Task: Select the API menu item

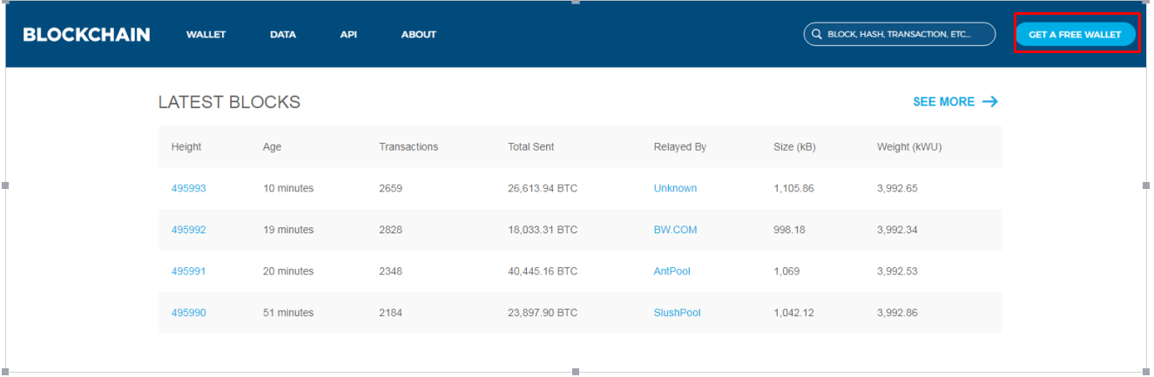Action: click(348, 35)
